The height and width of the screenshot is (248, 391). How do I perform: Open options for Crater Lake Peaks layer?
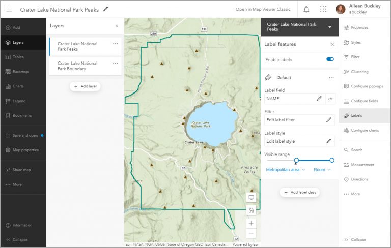(x=115, y=44)
